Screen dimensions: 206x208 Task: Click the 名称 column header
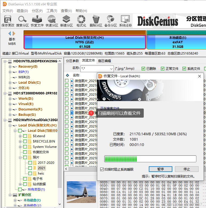point(76,75)
